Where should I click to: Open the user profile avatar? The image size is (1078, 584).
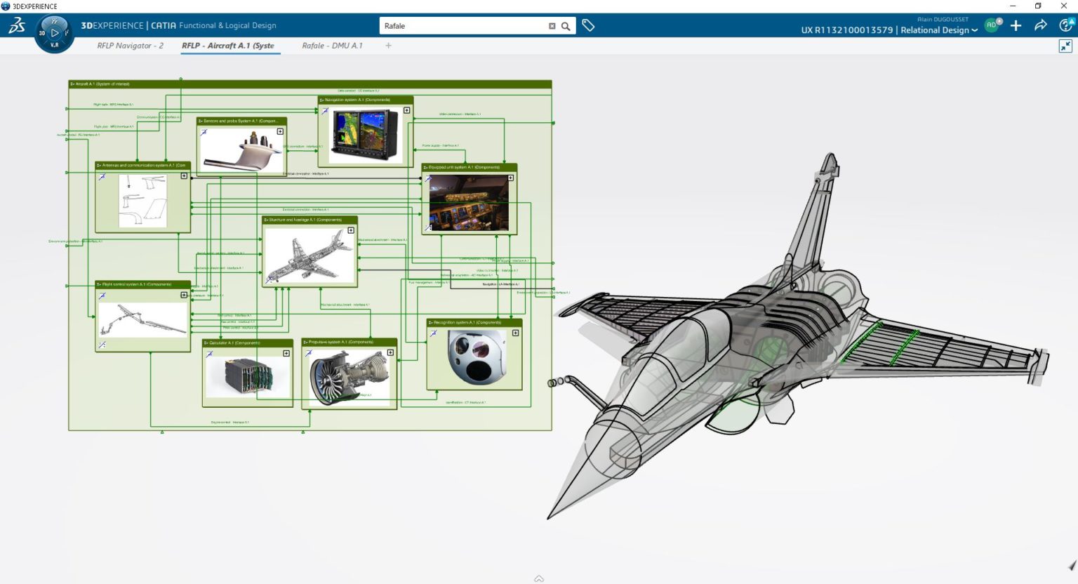click(992, 25)
